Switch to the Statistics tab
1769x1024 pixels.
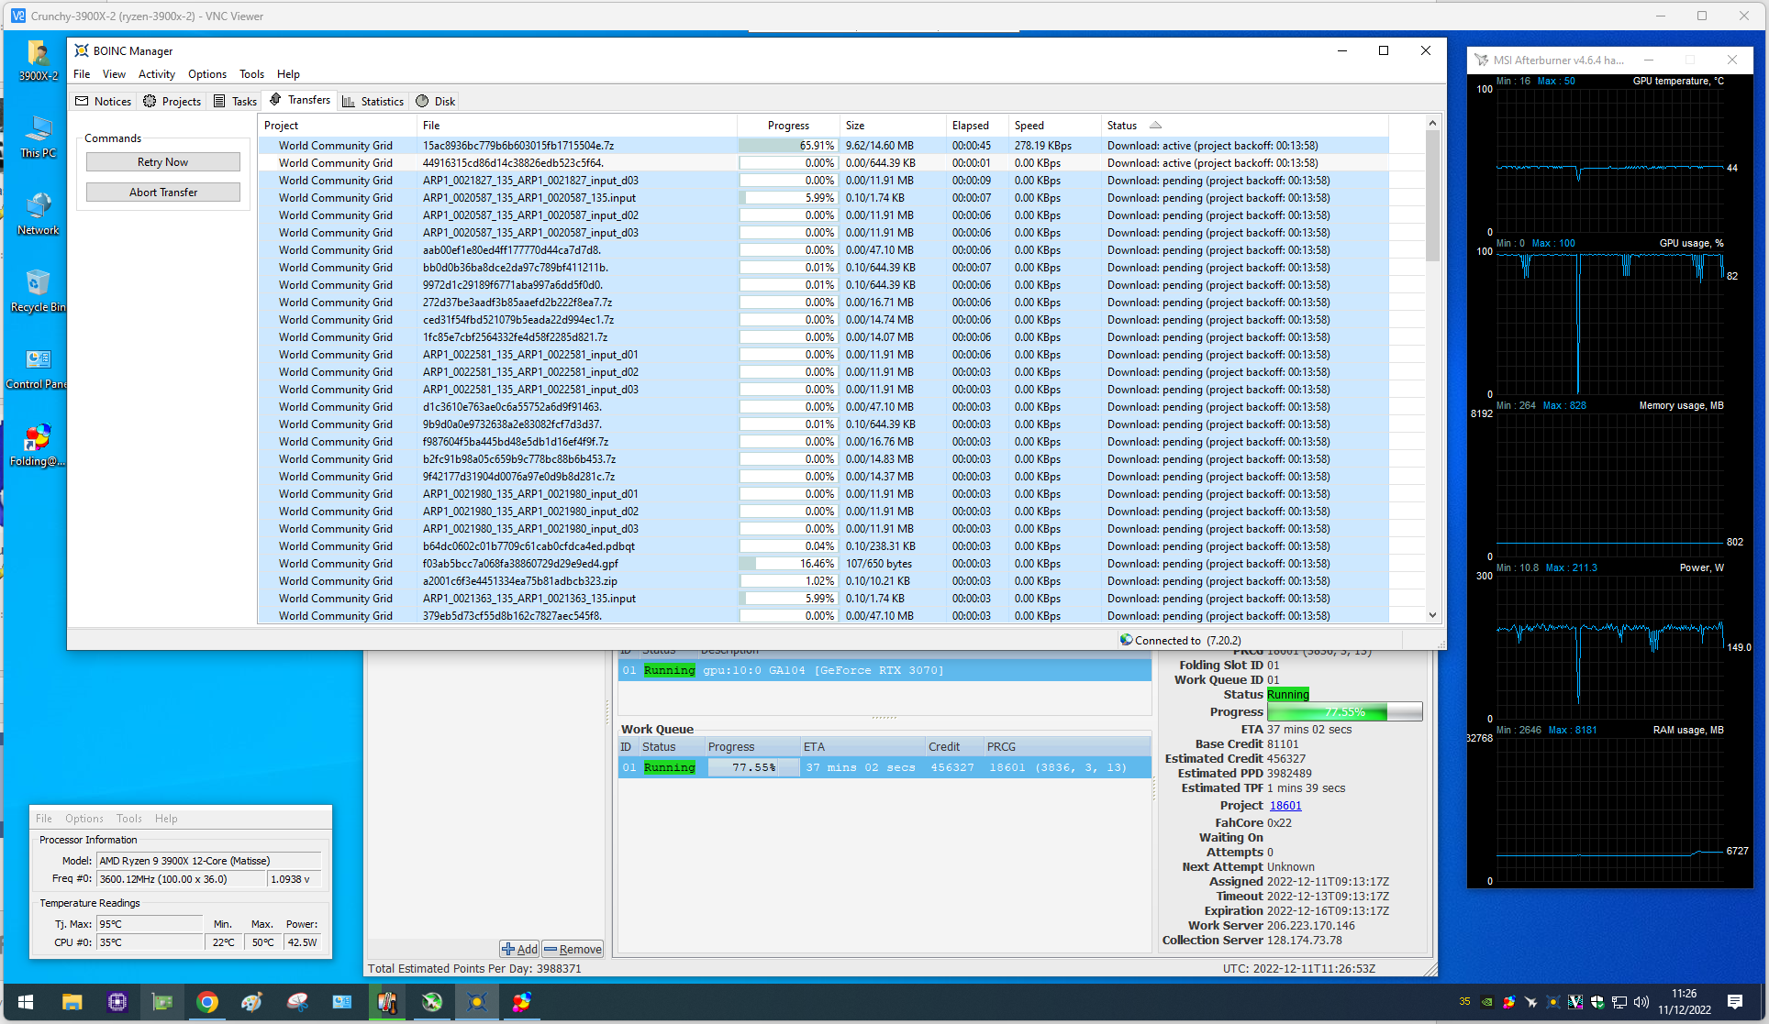pos(373,101)
